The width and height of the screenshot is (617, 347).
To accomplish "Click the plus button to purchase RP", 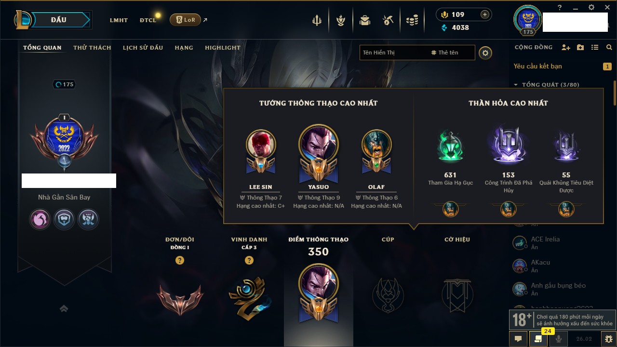I will [485, 14].
